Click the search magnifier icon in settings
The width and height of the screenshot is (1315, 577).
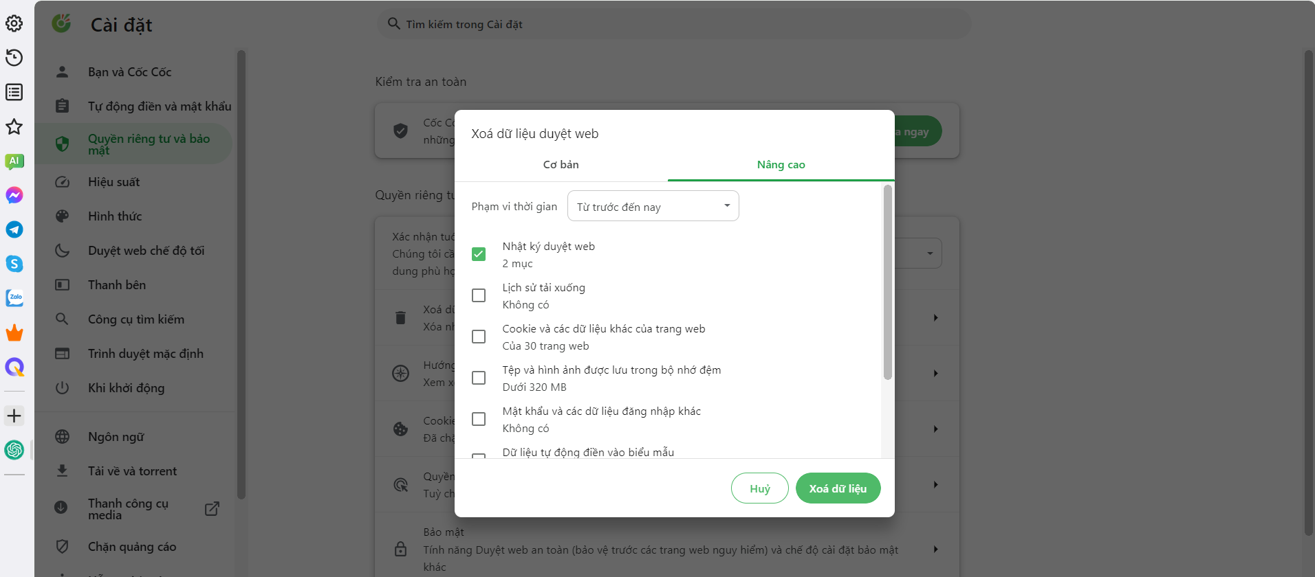click(393, 24)
